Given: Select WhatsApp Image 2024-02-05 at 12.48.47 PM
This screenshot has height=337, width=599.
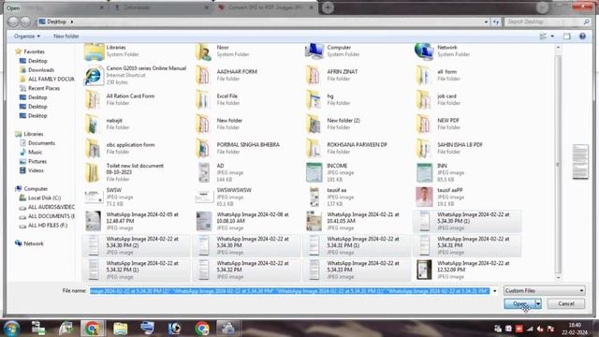Looking at the screenshot, I should click(135, 221).
